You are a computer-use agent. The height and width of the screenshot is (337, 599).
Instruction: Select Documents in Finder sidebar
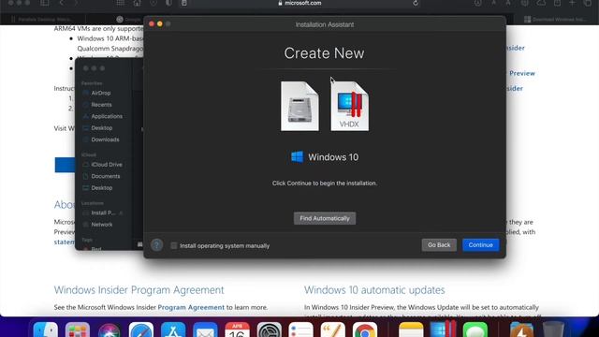(x=106, y=176)
